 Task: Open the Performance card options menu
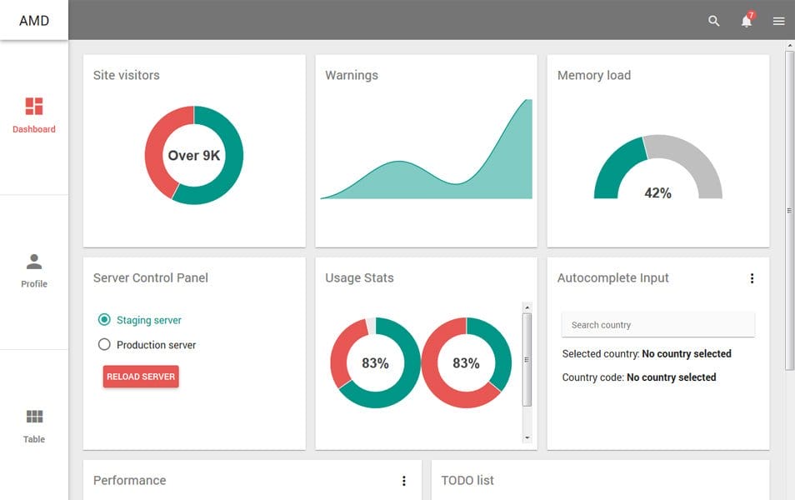tap(404, 480)
